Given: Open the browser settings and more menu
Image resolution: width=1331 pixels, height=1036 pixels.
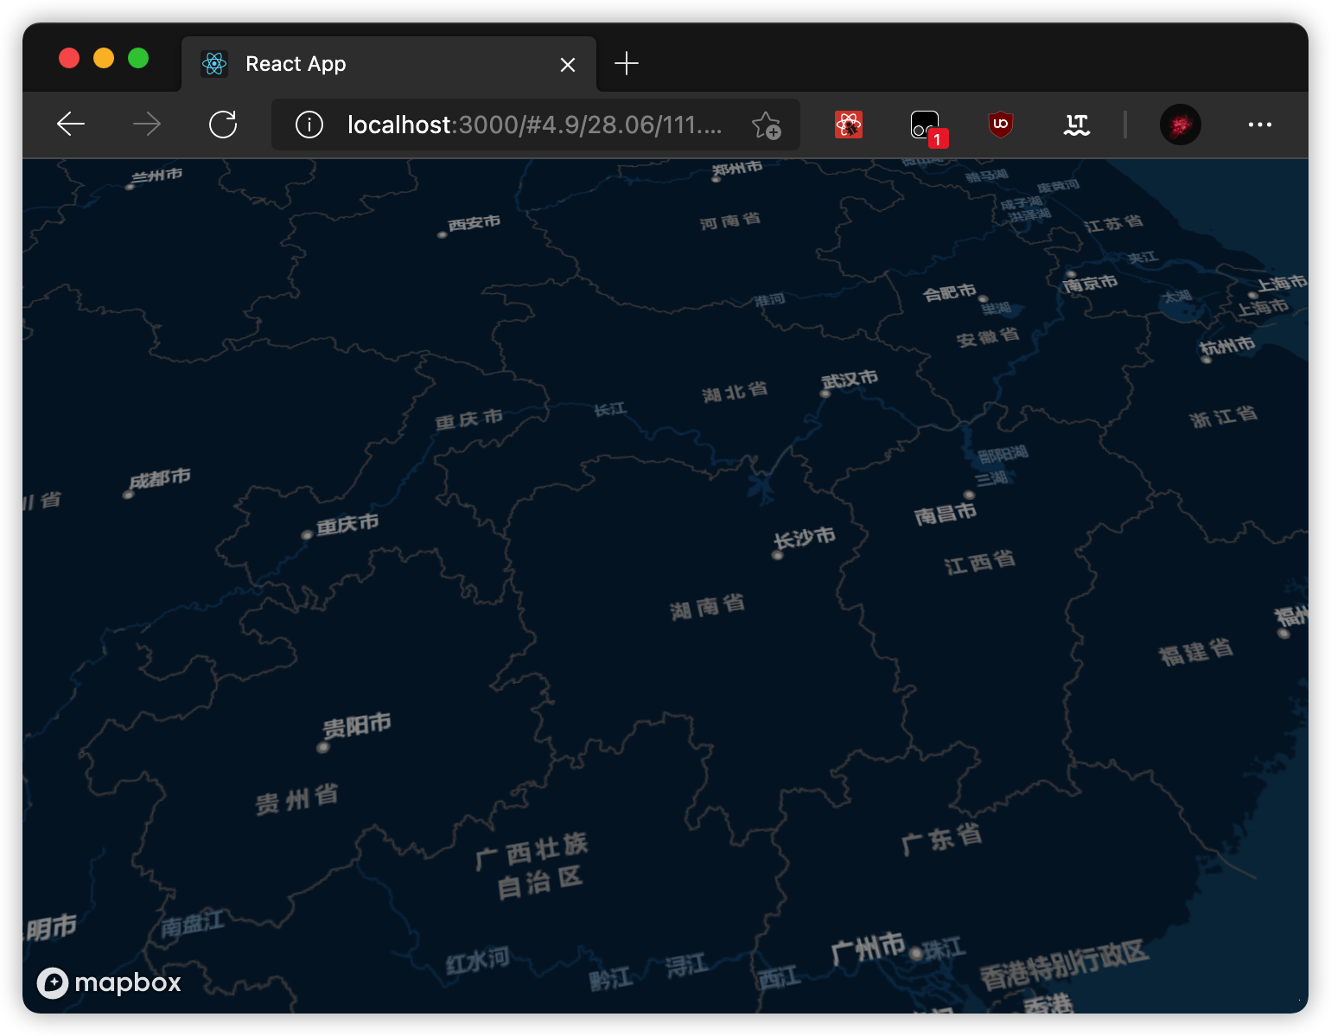Looking at the screenshot, I should pos(1260,125).
